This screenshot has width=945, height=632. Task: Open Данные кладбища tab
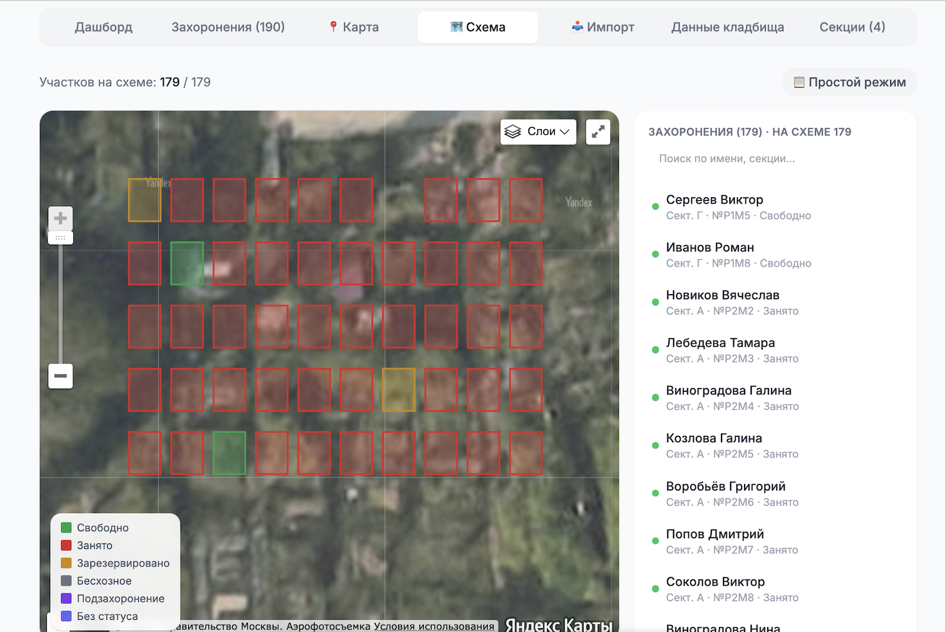tap(727, 27)
